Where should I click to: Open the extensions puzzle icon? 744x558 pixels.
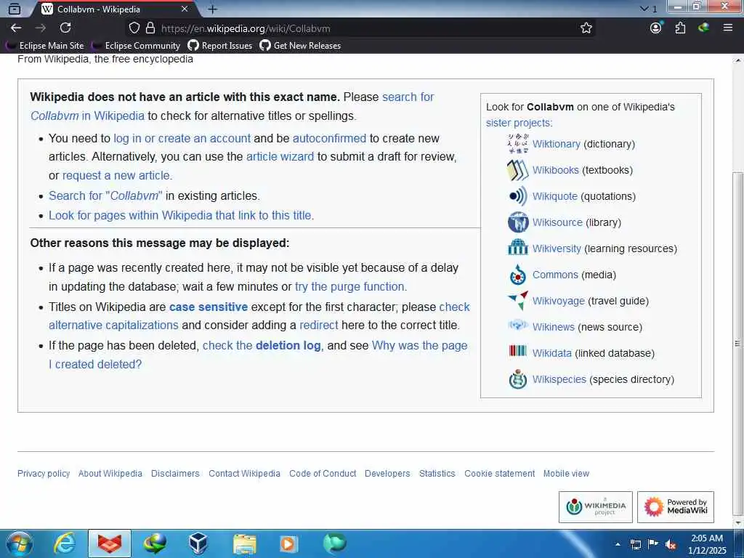click(x=680, y=28)
